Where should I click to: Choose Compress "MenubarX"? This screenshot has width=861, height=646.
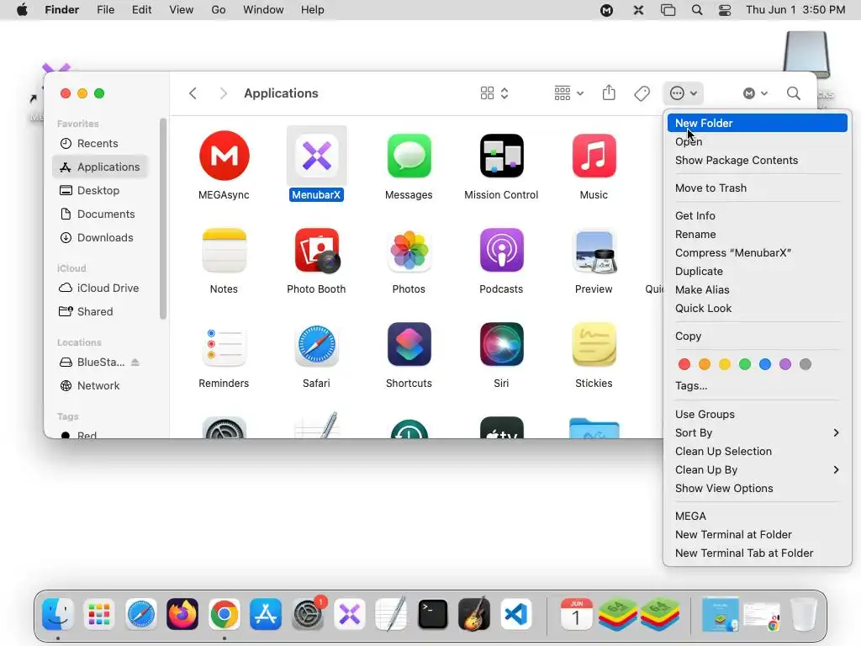point(758,252)
